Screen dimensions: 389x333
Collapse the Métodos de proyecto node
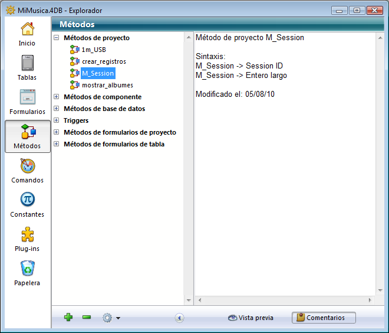57,38
